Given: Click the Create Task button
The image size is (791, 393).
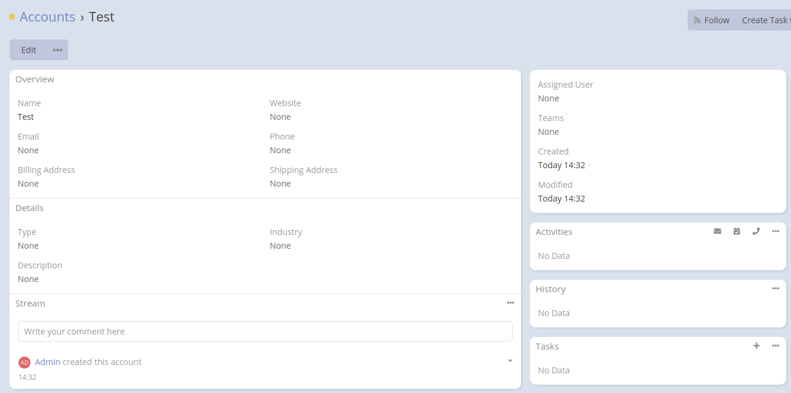Looking at the screenshot, I should click(x=765, y=20).
